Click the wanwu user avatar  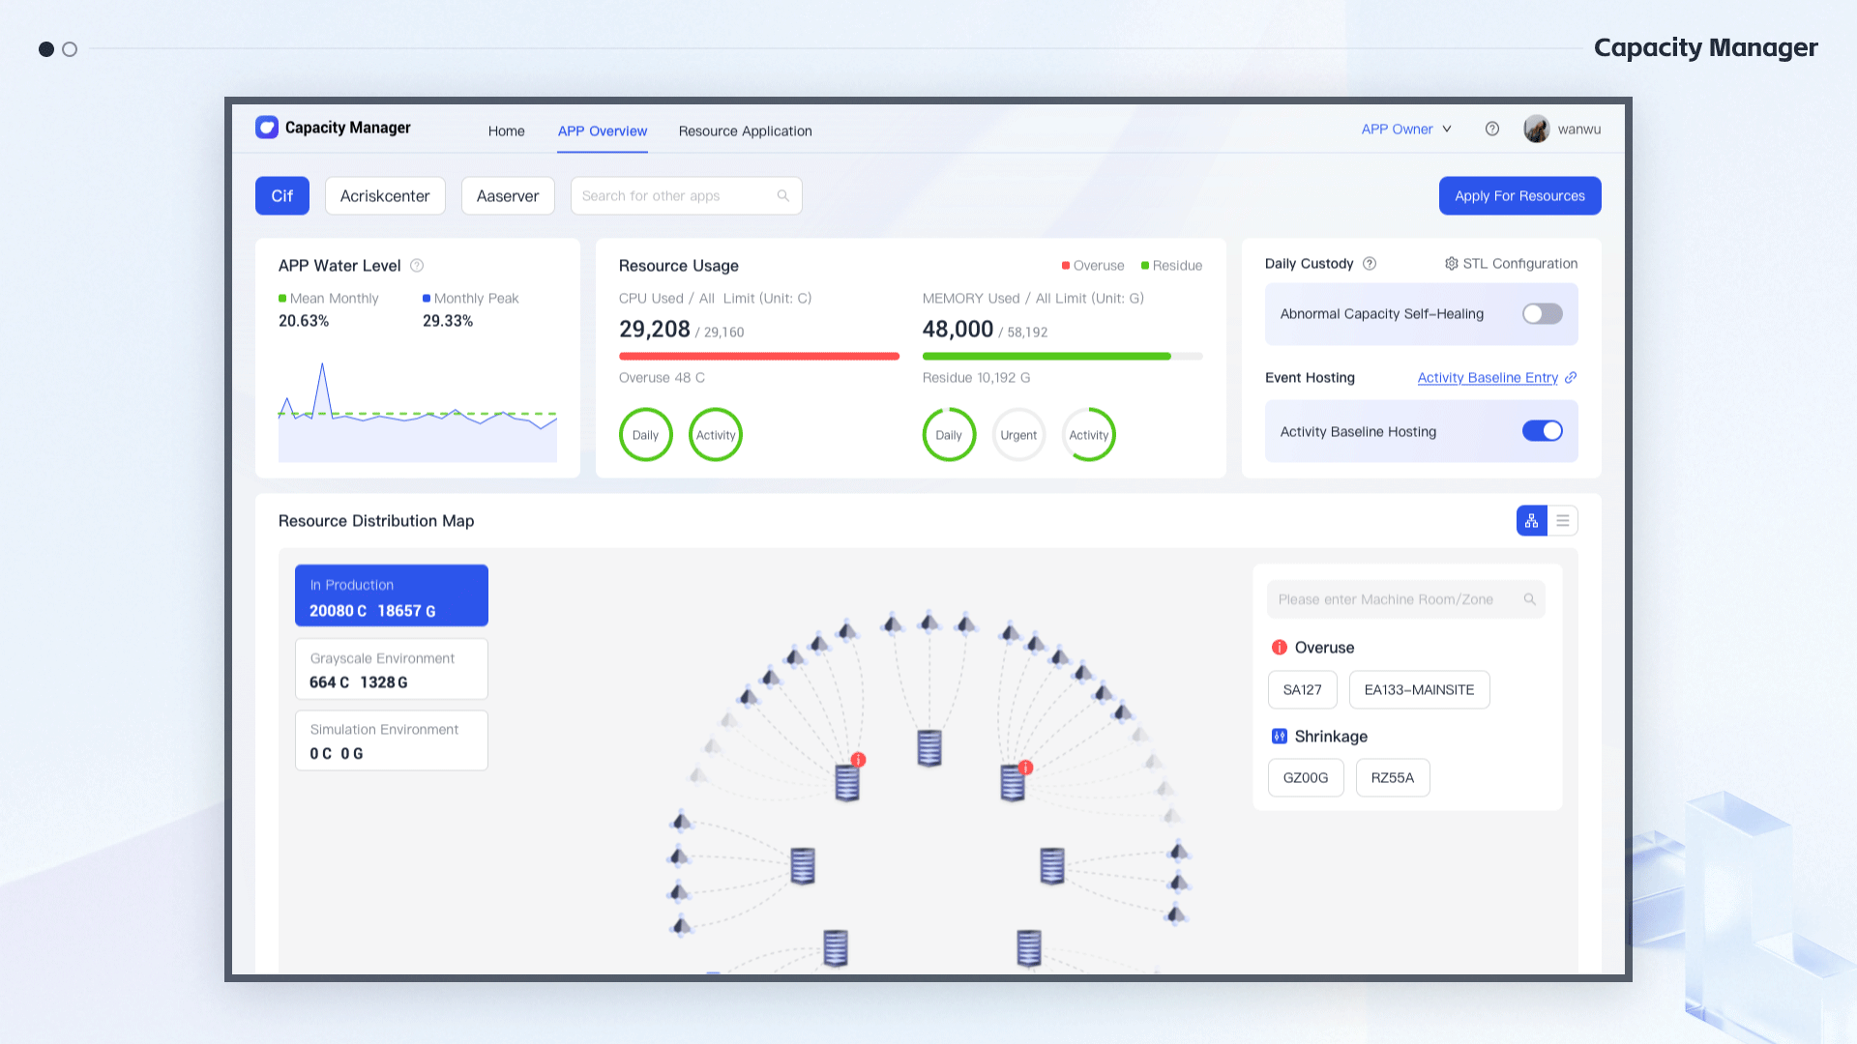click(x=1536, y=129)
